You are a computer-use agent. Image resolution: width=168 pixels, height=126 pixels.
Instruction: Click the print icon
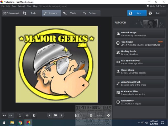click(x=150, y=13)
